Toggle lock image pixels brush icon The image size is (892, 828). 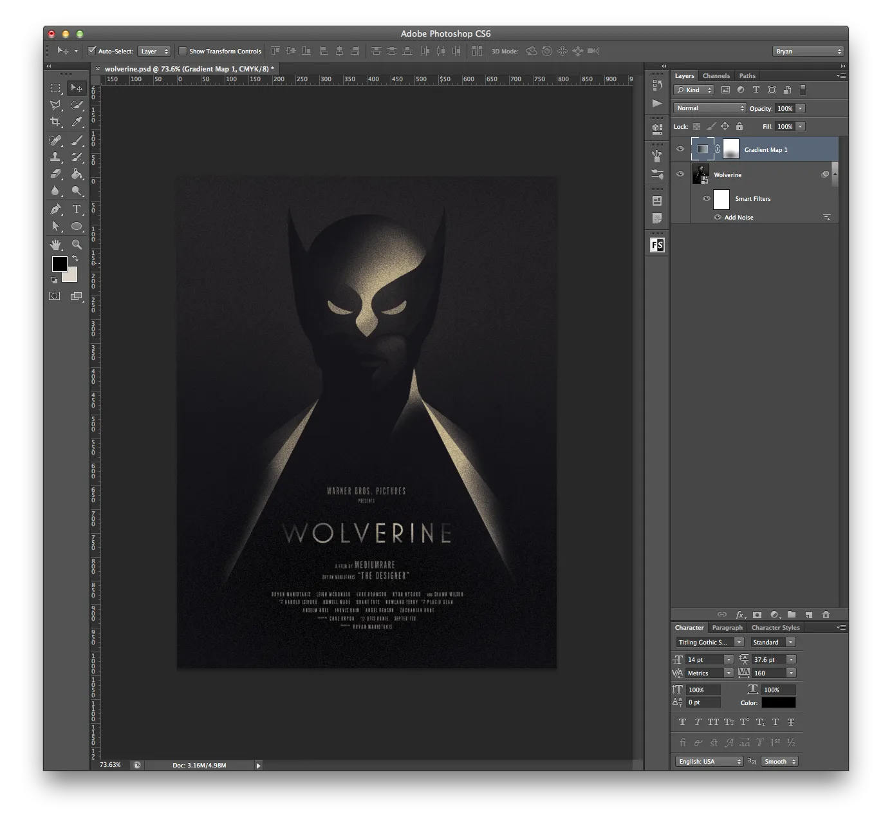coord(711,126)
